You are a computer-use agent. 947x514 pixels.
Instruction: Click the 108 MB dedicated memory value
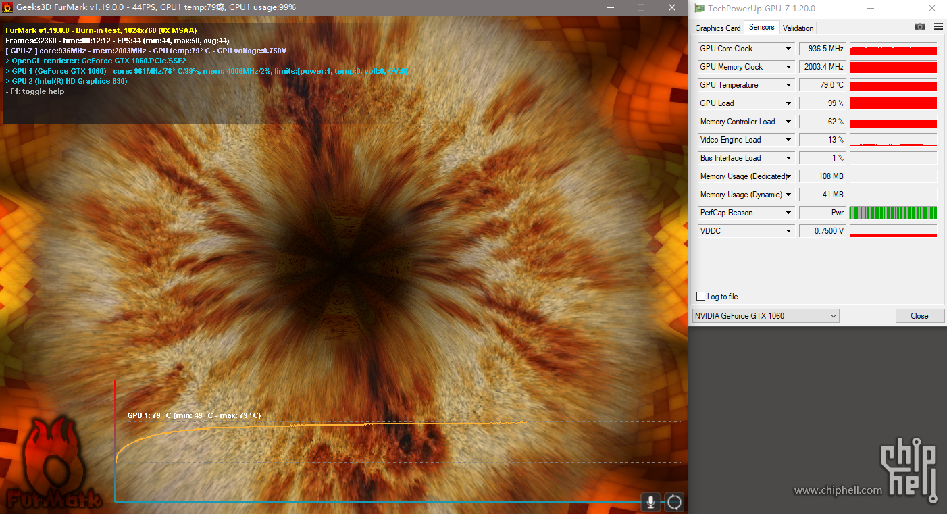(x=822, y=176)
